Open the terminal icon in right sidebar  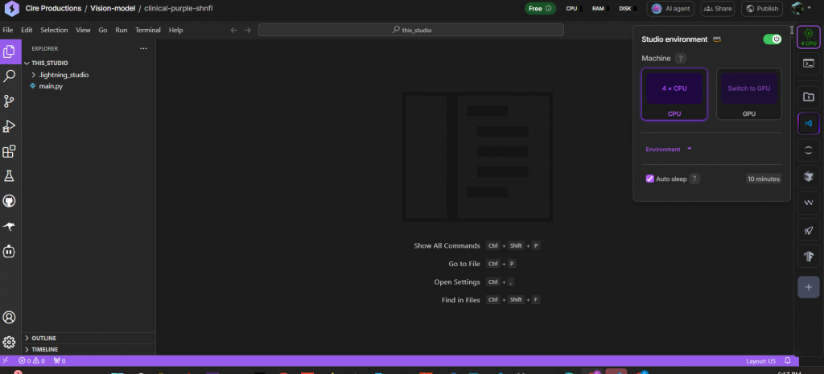[808, 71]
